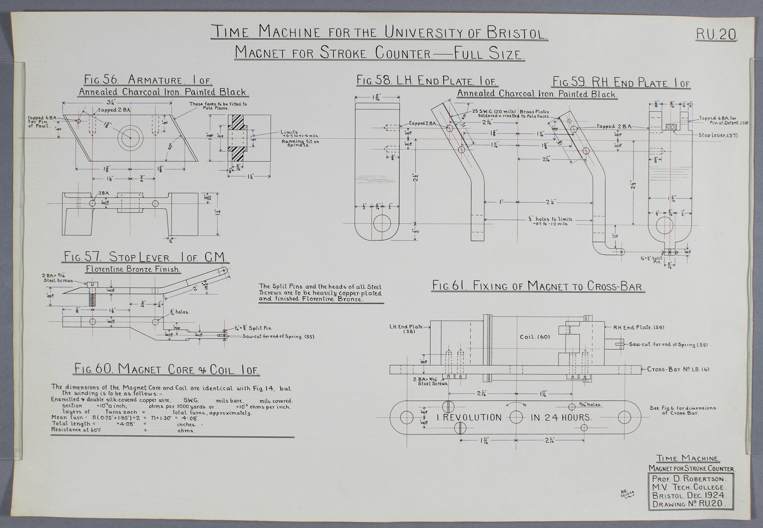763x528 pixels.
Task: Click the 'Prof. D. Robertson' title block line
Action: 689,479
